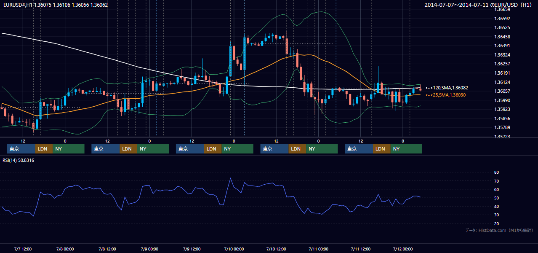Viewport: 538px width, 253px height.
Task: Click price axis label 1.35923
Action: [502, 109]
